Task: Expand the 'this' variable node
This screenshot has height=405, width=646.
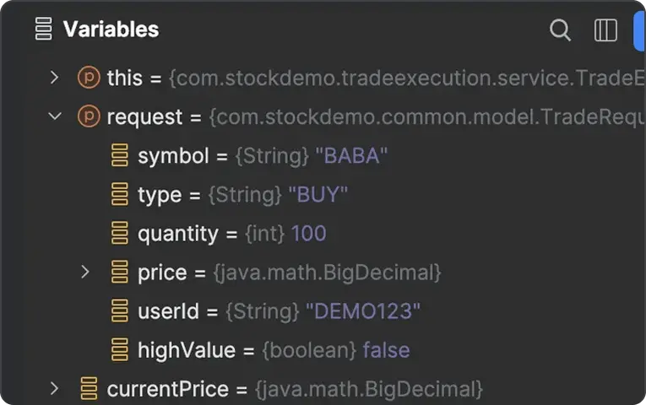Action: click(x=55, y=78)
